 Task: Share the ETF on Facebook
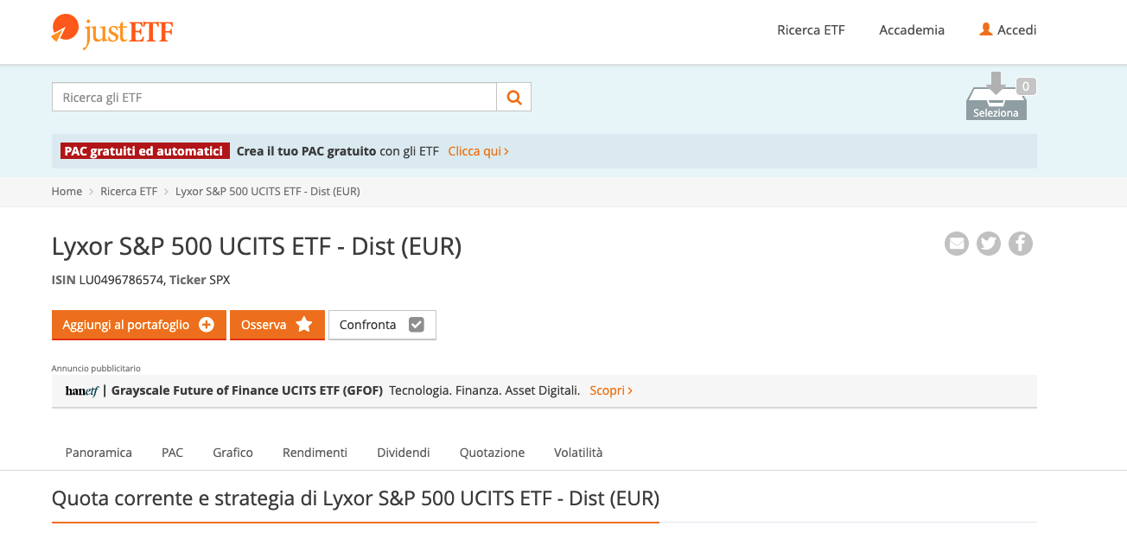(1021, 244)
